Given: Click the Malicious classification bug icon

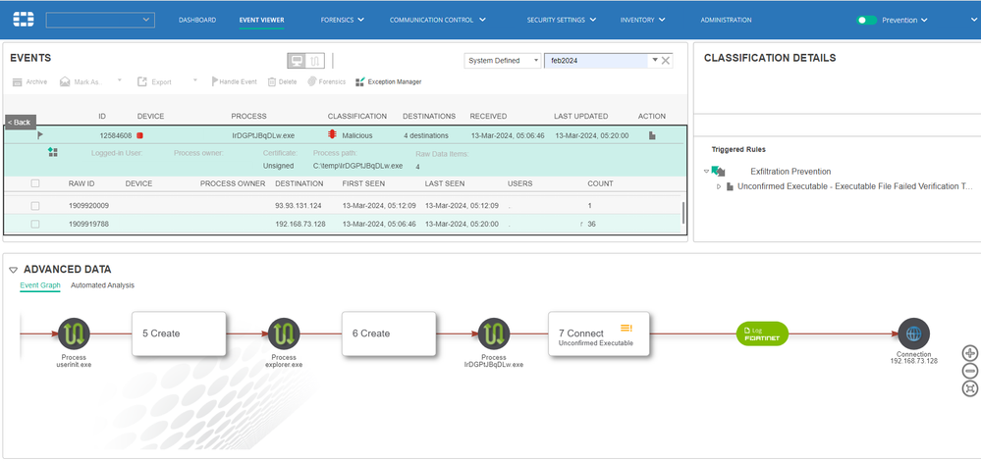Looking at the screenshot, I should [332, 135].
